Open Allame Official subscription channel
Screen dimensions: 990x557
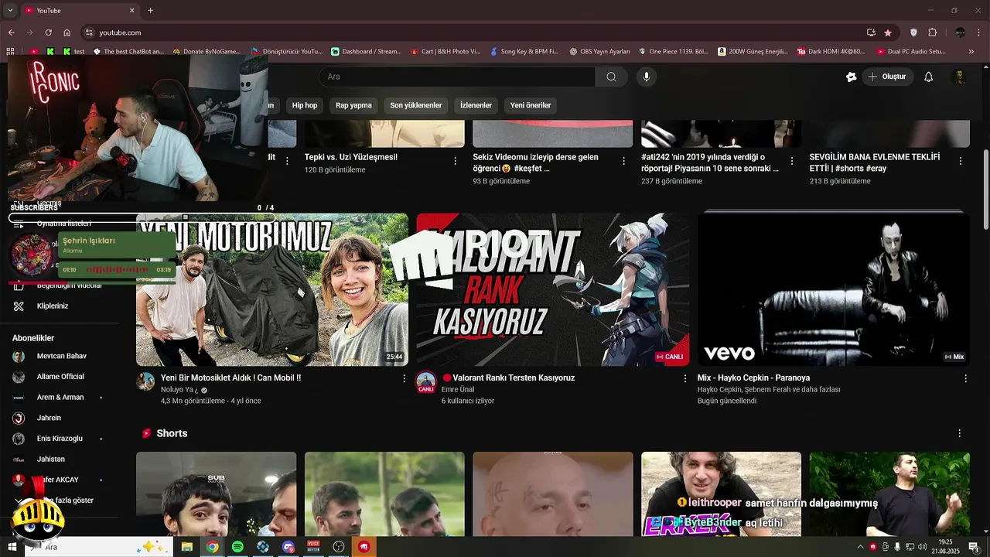coord(59,377)
